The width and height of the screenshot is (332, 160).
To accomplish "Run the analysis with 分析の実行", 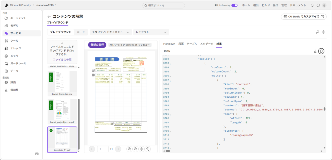I will (x=97, y=45).
